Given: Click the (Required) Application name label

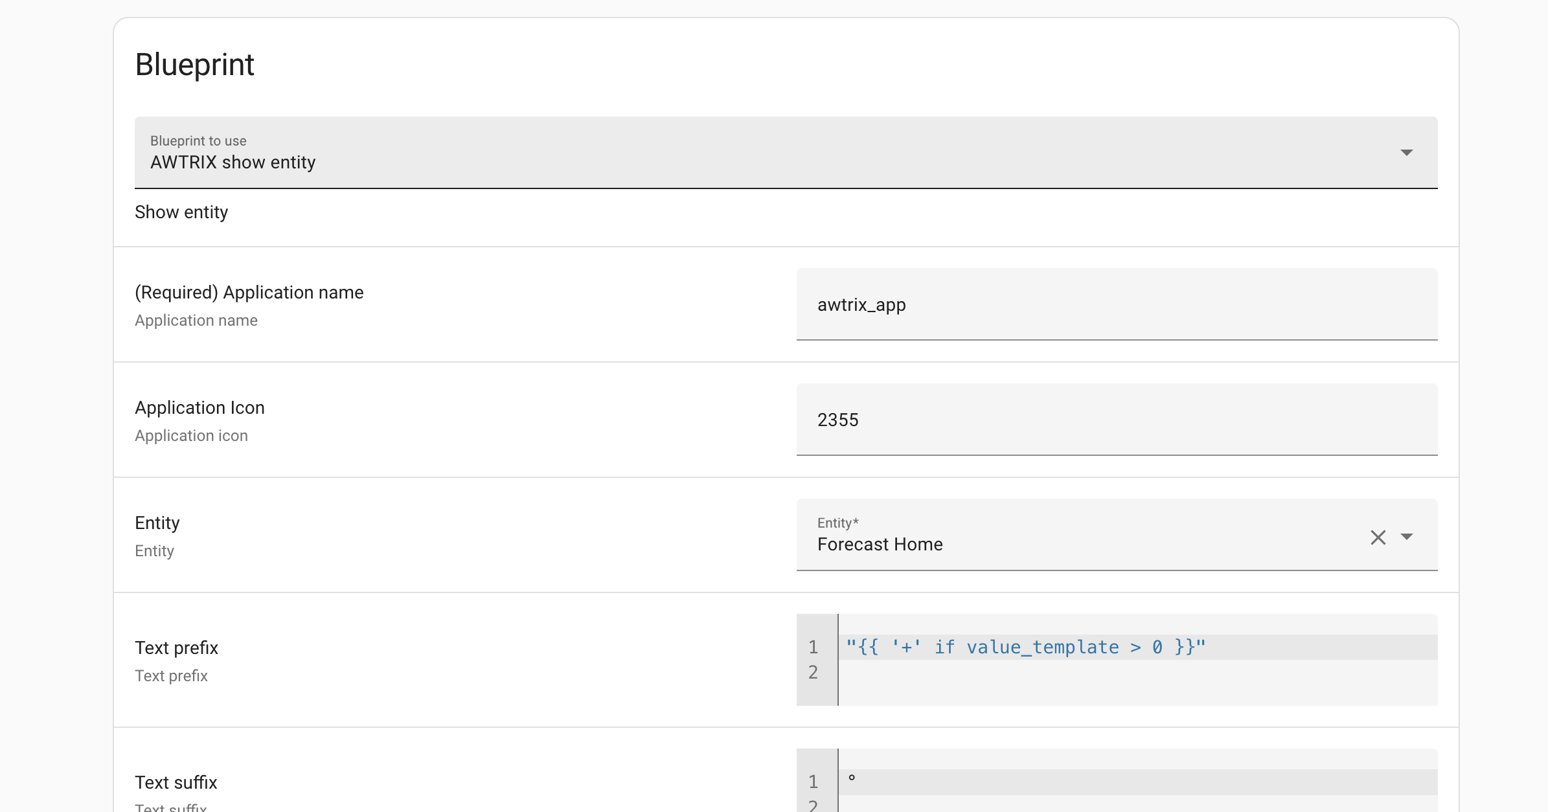Looking at the screenshot, I should pyautogui.click(x=249, y=293).
